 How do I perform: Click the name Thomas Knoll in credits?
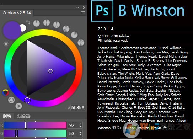(x=108, y=48)
